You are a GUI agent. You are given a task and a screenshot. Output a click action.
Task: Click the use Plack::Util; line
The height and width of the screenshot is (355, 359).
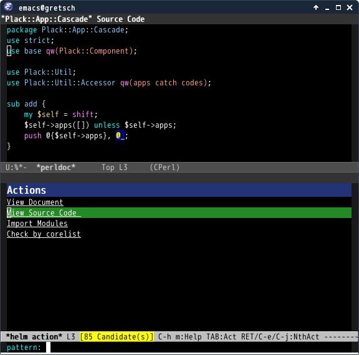[41, 72]
